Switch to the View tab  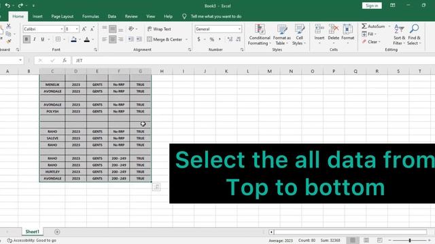pyautogui.click(x=151, y=16)
